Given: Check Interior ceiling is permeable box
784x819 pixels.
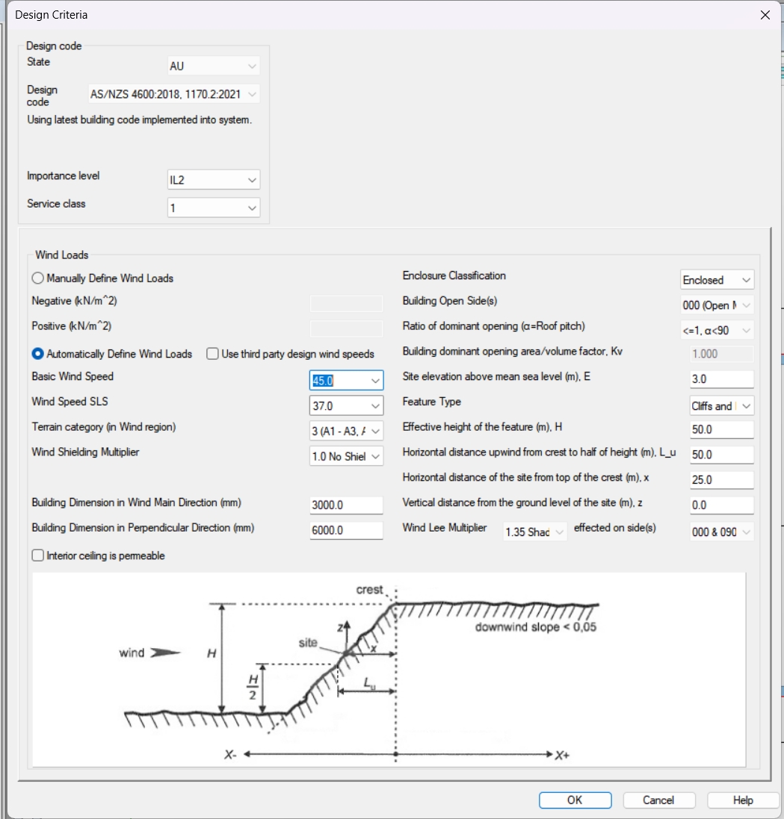Looking at the screenshot, I should 38,555.
